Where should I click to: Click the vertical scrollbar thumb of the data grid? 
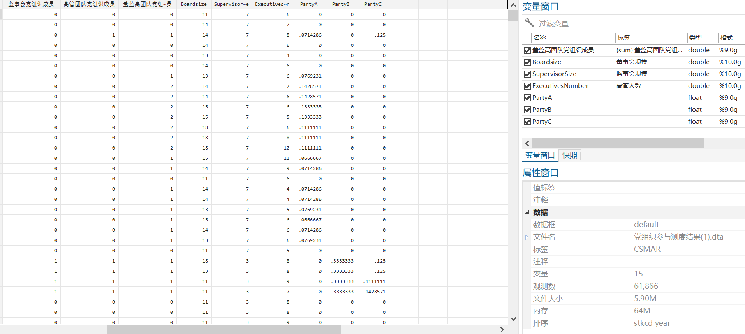pyautogui.click(x=513, y=15)
